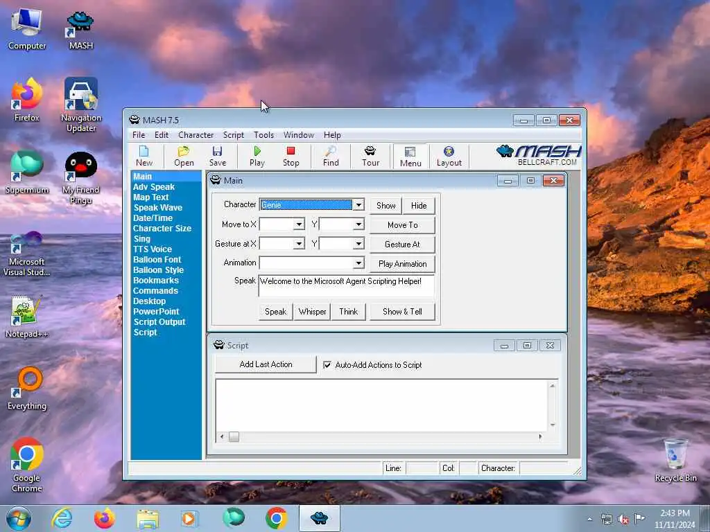This screenshot has width=710, height=532.
Task: Click the script horizontal scrollbar thumb
Action: coord(234,436)
